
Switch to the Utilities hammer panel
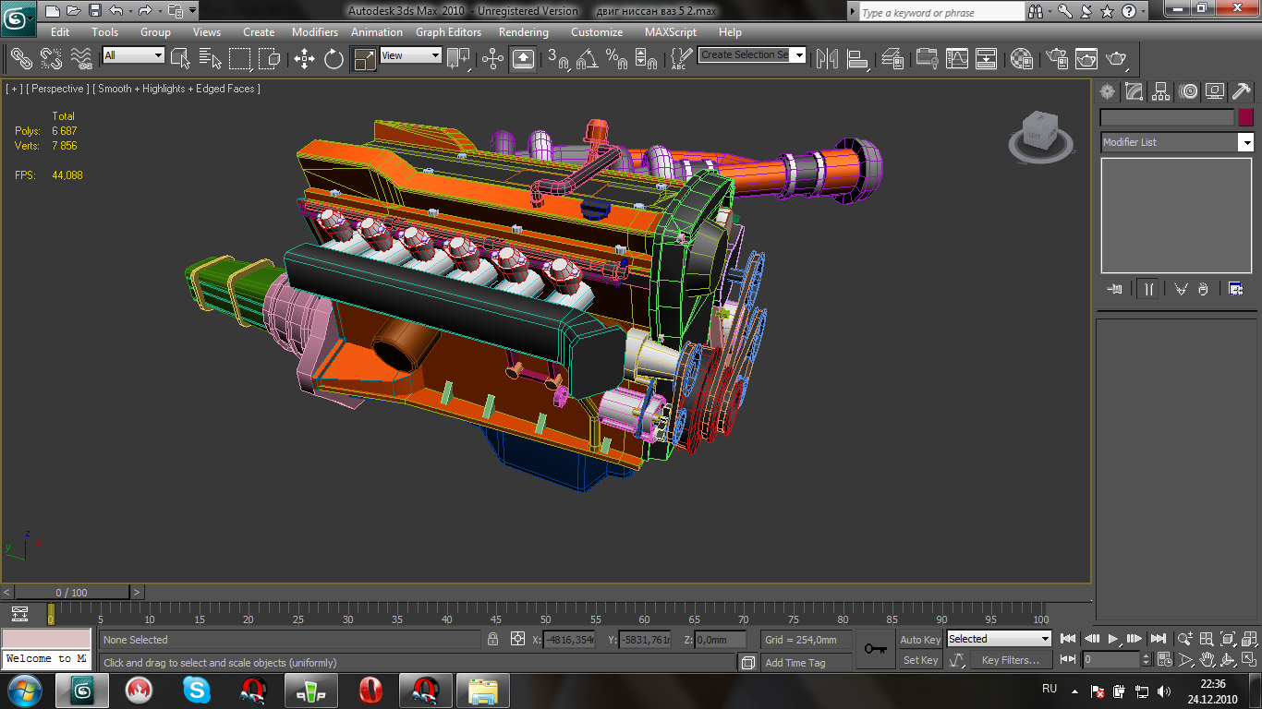(x=1242, y=91)
